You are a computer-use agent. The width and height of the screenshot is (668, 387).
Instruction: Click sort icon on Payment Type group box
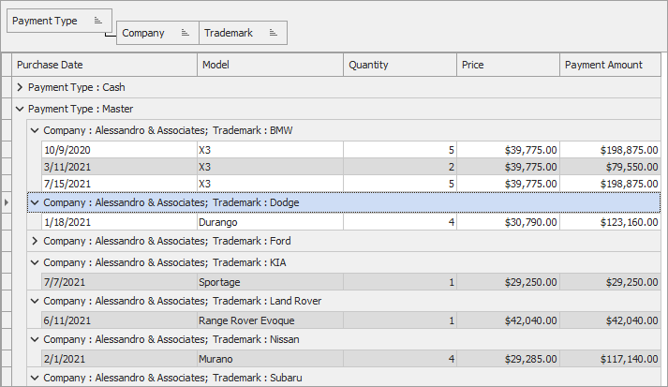coord(98,21)
